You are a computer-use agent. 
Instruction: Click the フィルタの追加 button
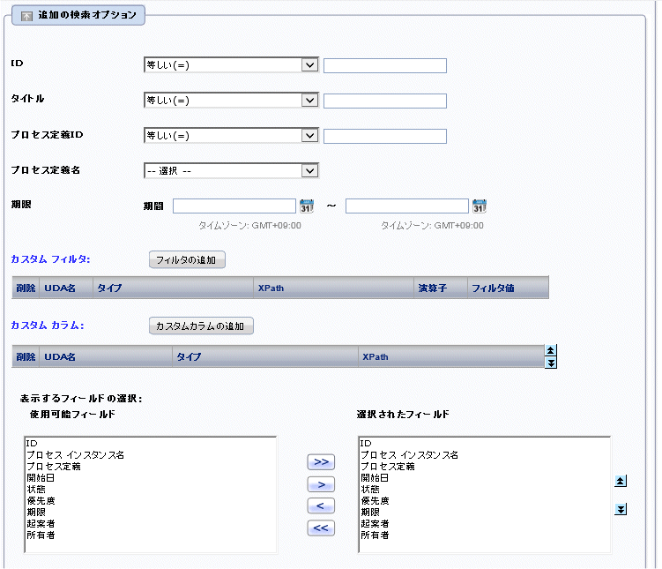tap(187, 259)
